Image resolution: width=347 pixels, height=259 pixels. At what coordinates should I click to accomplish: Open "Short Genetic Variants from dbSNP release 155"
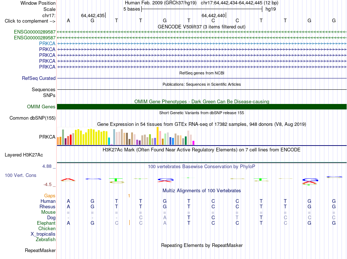pyautogui.click(x=202, y=113)
